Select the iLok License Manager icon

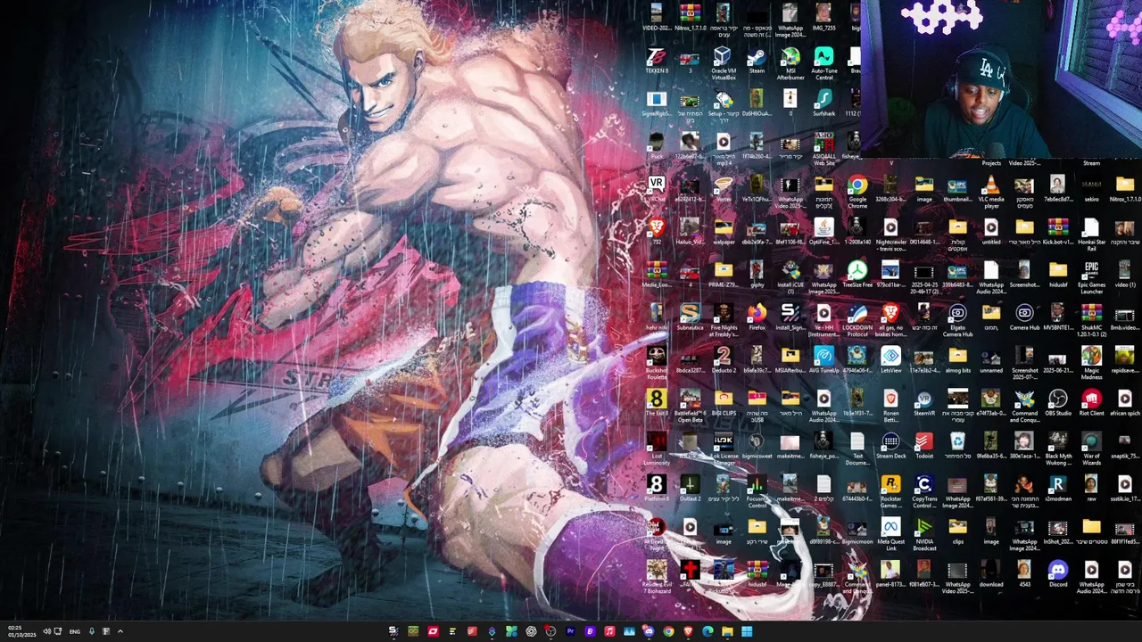coord(723,449)
